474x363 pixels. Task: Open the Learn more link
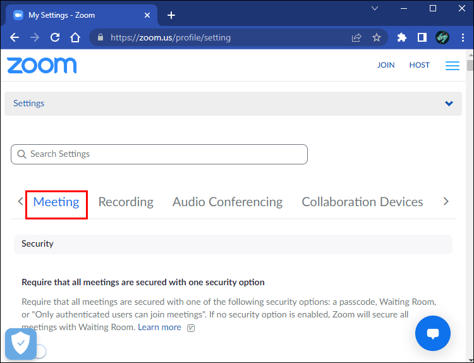(159, 327)
